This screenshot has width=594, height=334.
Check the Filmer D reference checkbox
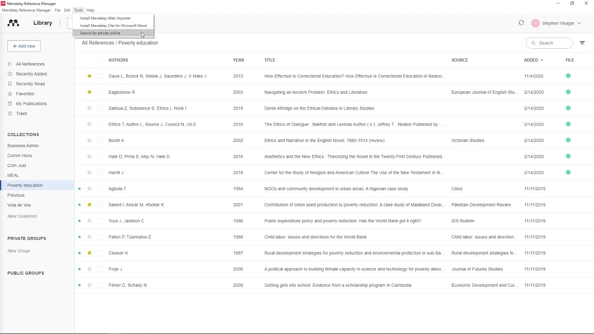[100, 285]
